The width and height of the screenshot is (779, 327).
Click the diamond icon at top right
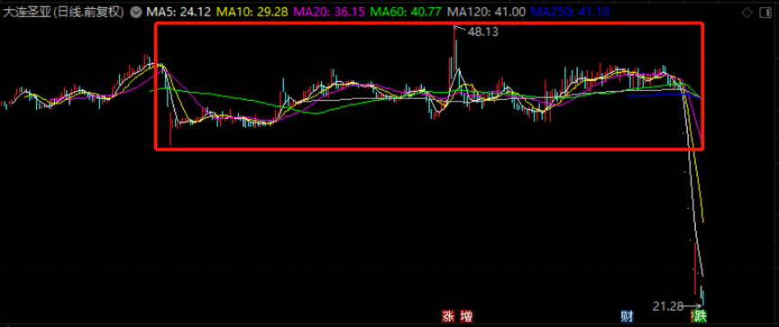tap(747, 13)
